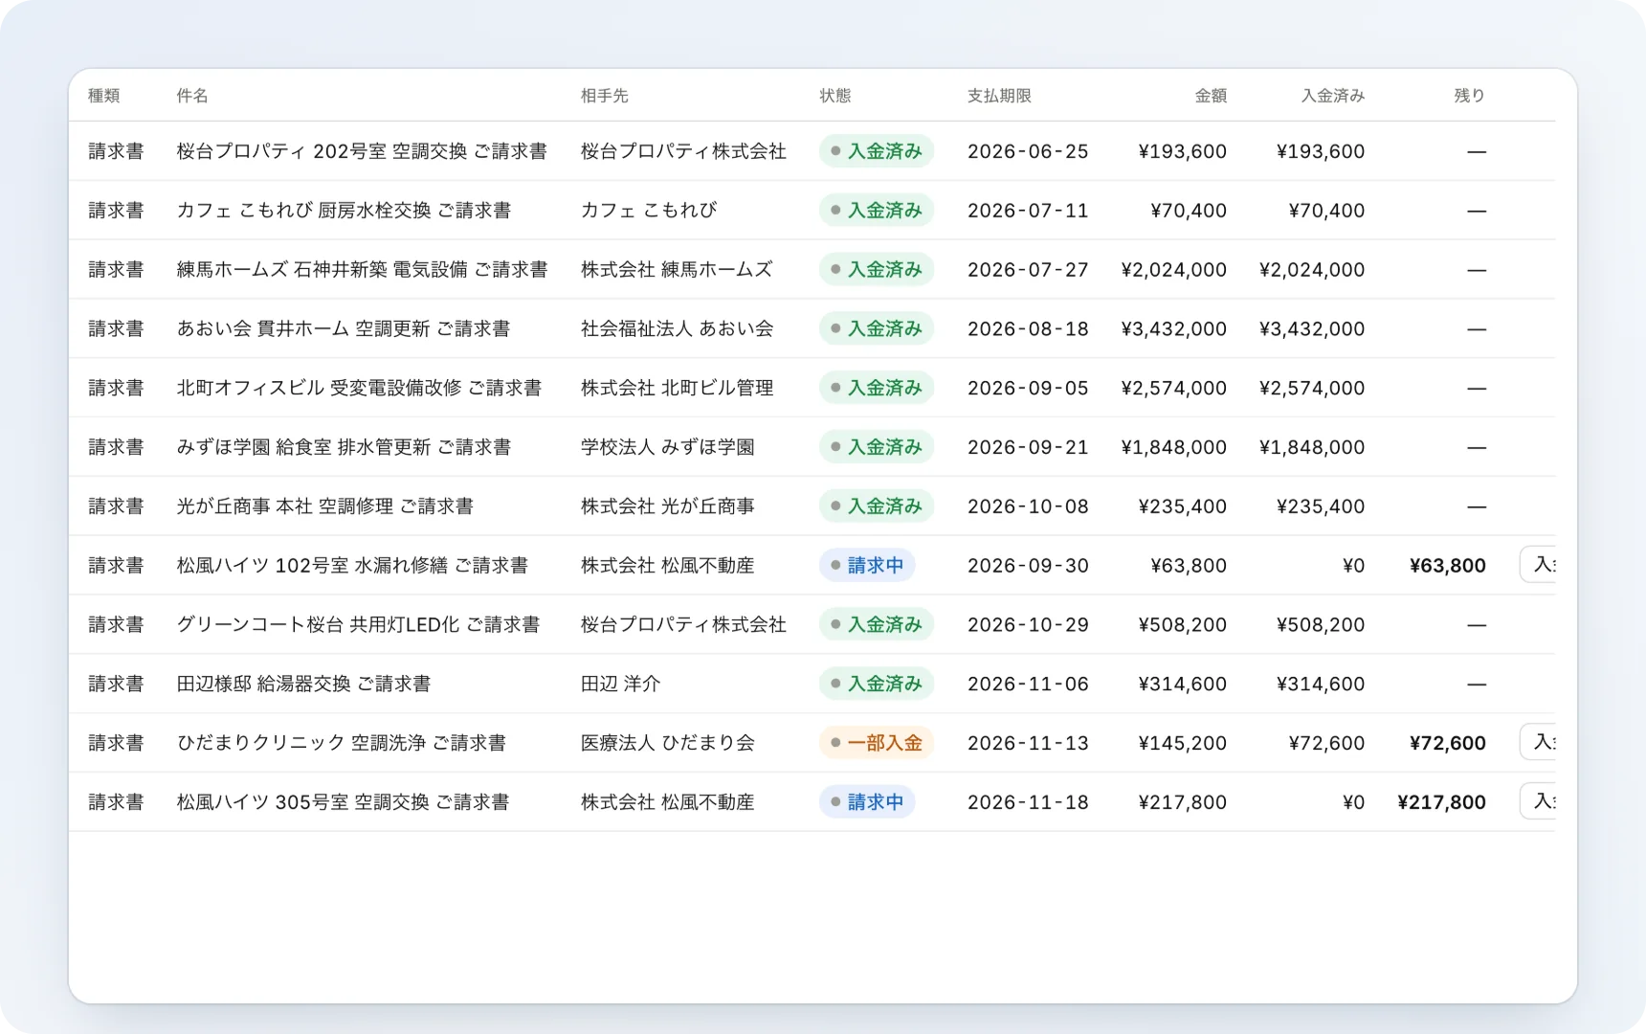Open 光が丘商事 本社 空調修理 ご請求書
This screenshot has height=1034, width=1646.
coord(325,506)
